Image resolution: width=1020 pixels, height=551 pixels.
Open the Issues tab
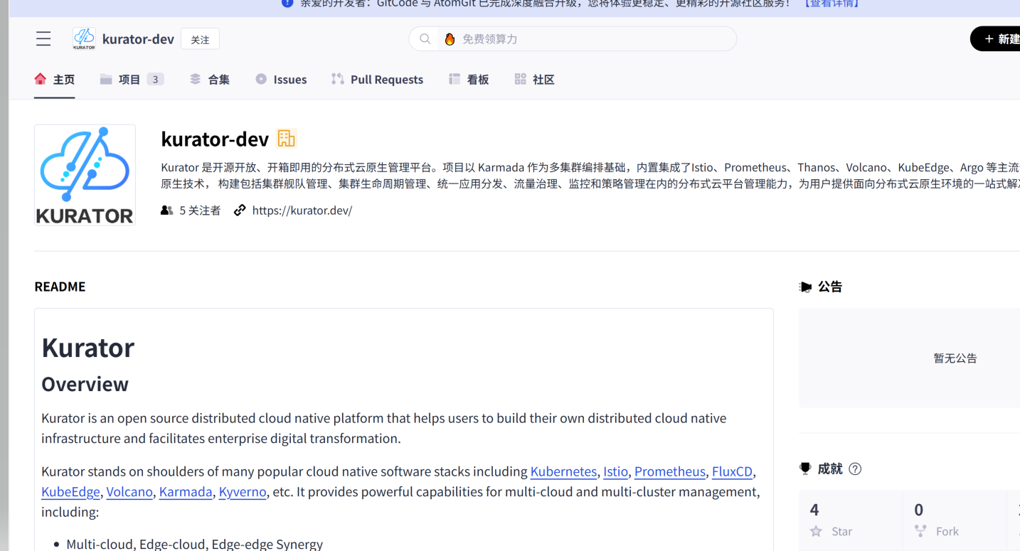pyautogui.click(x=281, y=80)
